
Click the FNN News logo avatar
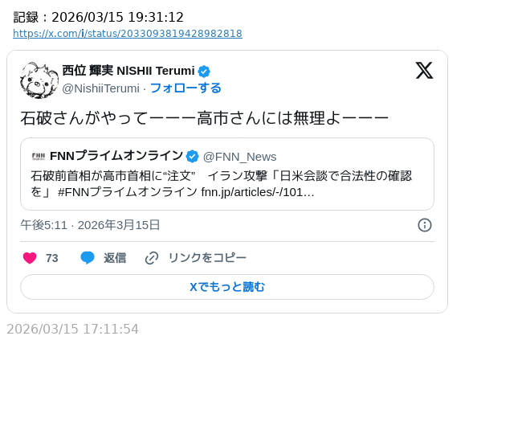click(39, 156)
